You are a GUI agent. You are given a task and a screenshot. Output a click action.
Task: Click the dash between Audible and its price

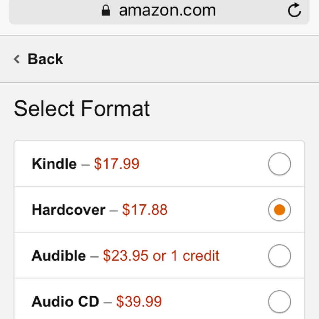[x=94, y=256]
